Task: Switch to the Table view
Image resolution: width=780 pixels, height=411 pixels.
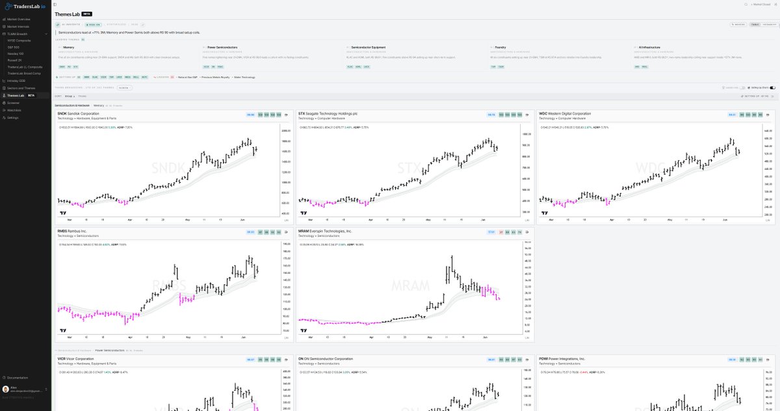Action: (x=755, y=25)
